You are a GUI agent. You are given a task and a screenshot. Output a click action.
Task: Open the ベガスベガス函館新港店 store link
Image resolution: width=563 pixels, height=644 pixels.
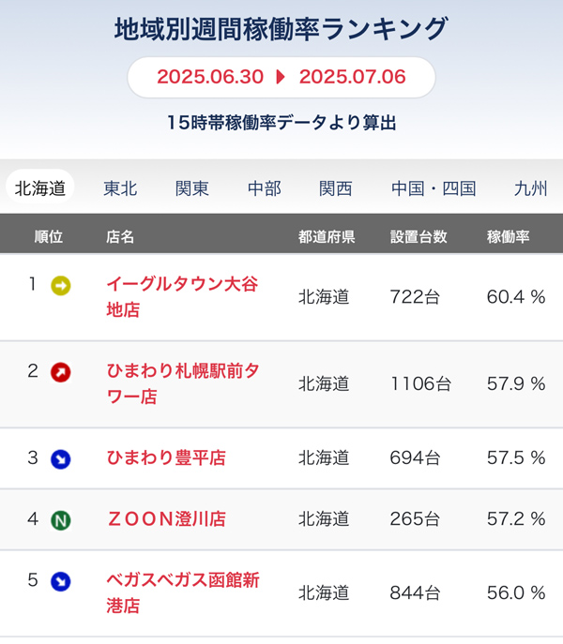183,592
